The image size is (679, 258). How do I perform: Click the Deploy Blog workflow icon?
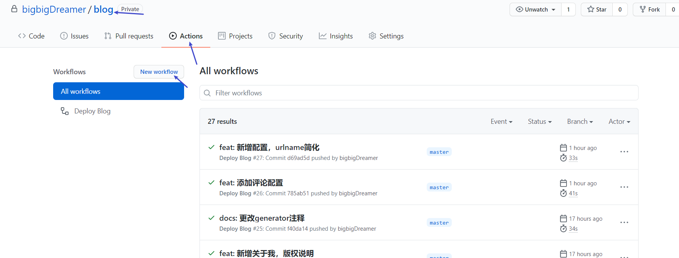(65, 111)
